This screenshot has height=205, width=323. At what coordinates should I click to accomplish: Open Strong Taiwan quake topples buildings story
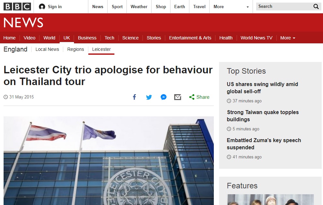click(x=263, y=116)
